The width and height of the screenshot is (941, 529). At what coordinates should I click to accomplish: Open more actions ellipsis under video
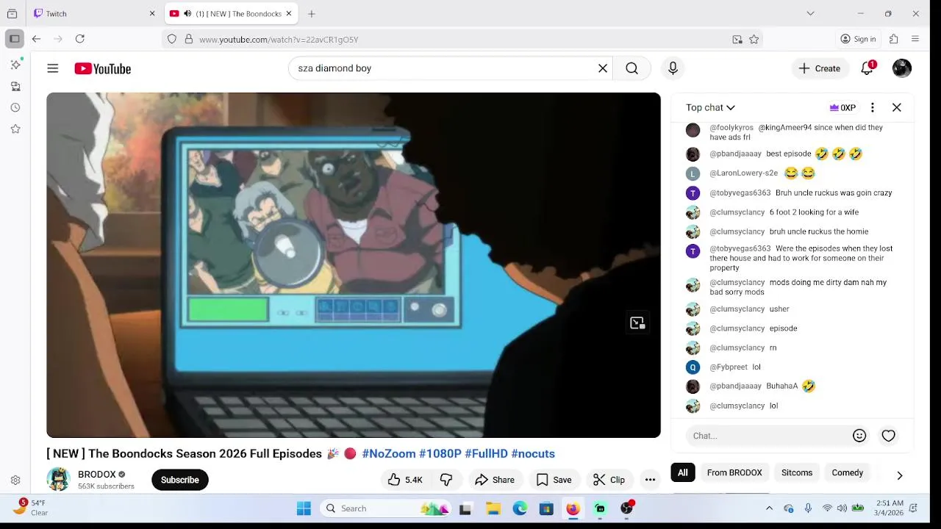tap(650, 480)
